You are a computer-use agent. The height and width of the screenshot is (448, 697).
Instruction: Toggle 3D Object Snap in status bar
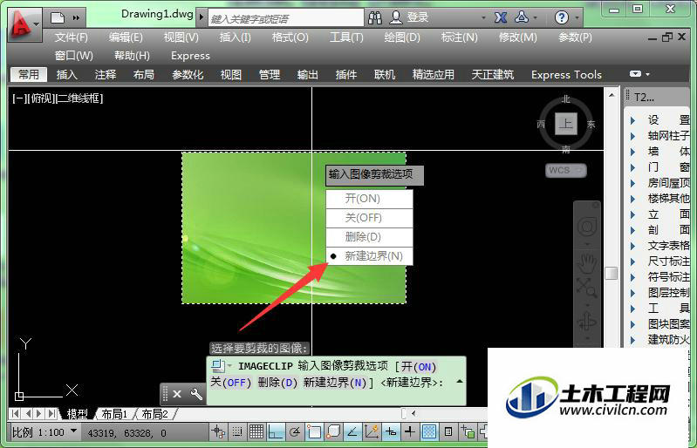pos(333,431)
